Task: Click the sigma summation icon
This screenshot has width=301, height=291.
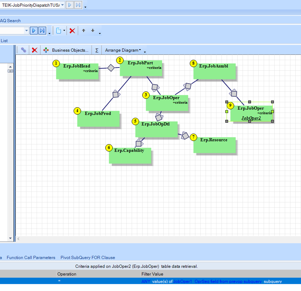Action: (x=96, y=50)
